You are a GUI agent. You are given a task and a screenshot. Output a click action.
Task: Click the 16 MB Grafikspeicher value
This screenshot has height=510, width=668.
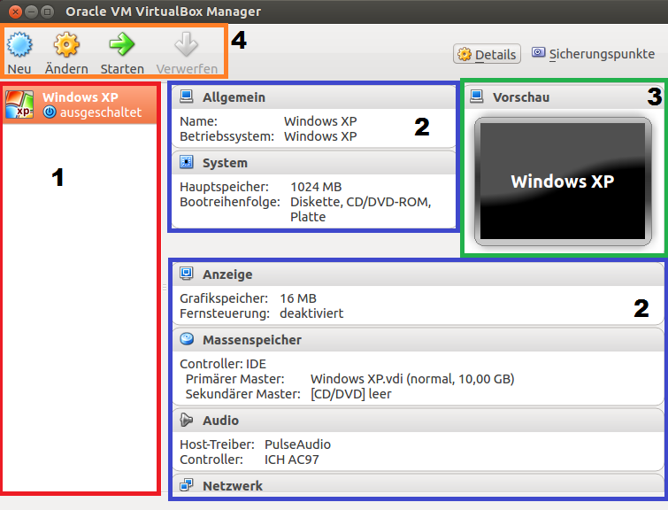coord(298,298)
